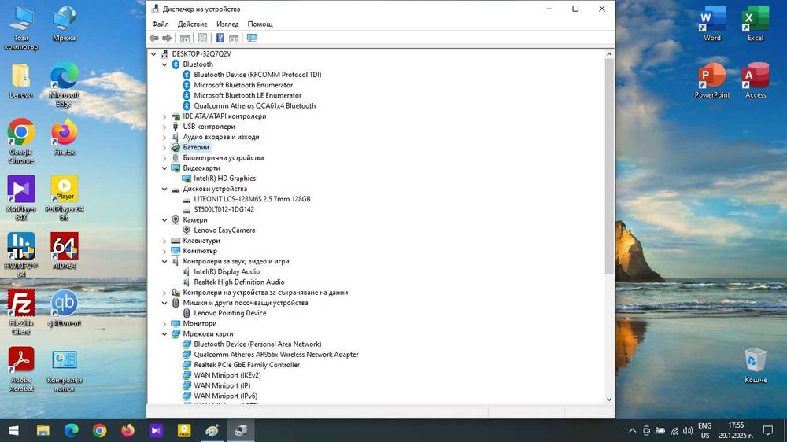Open the Помощ menu

260,24
